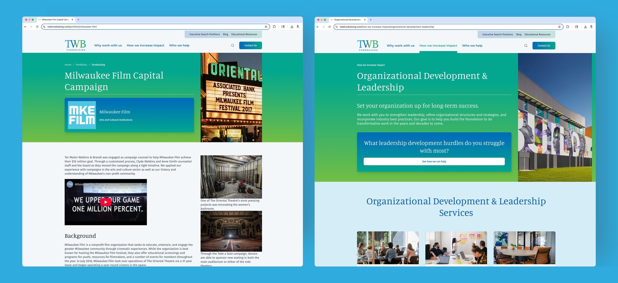Open Educational Resources link in right window
618x283 pixels.
tap(537, 35)
